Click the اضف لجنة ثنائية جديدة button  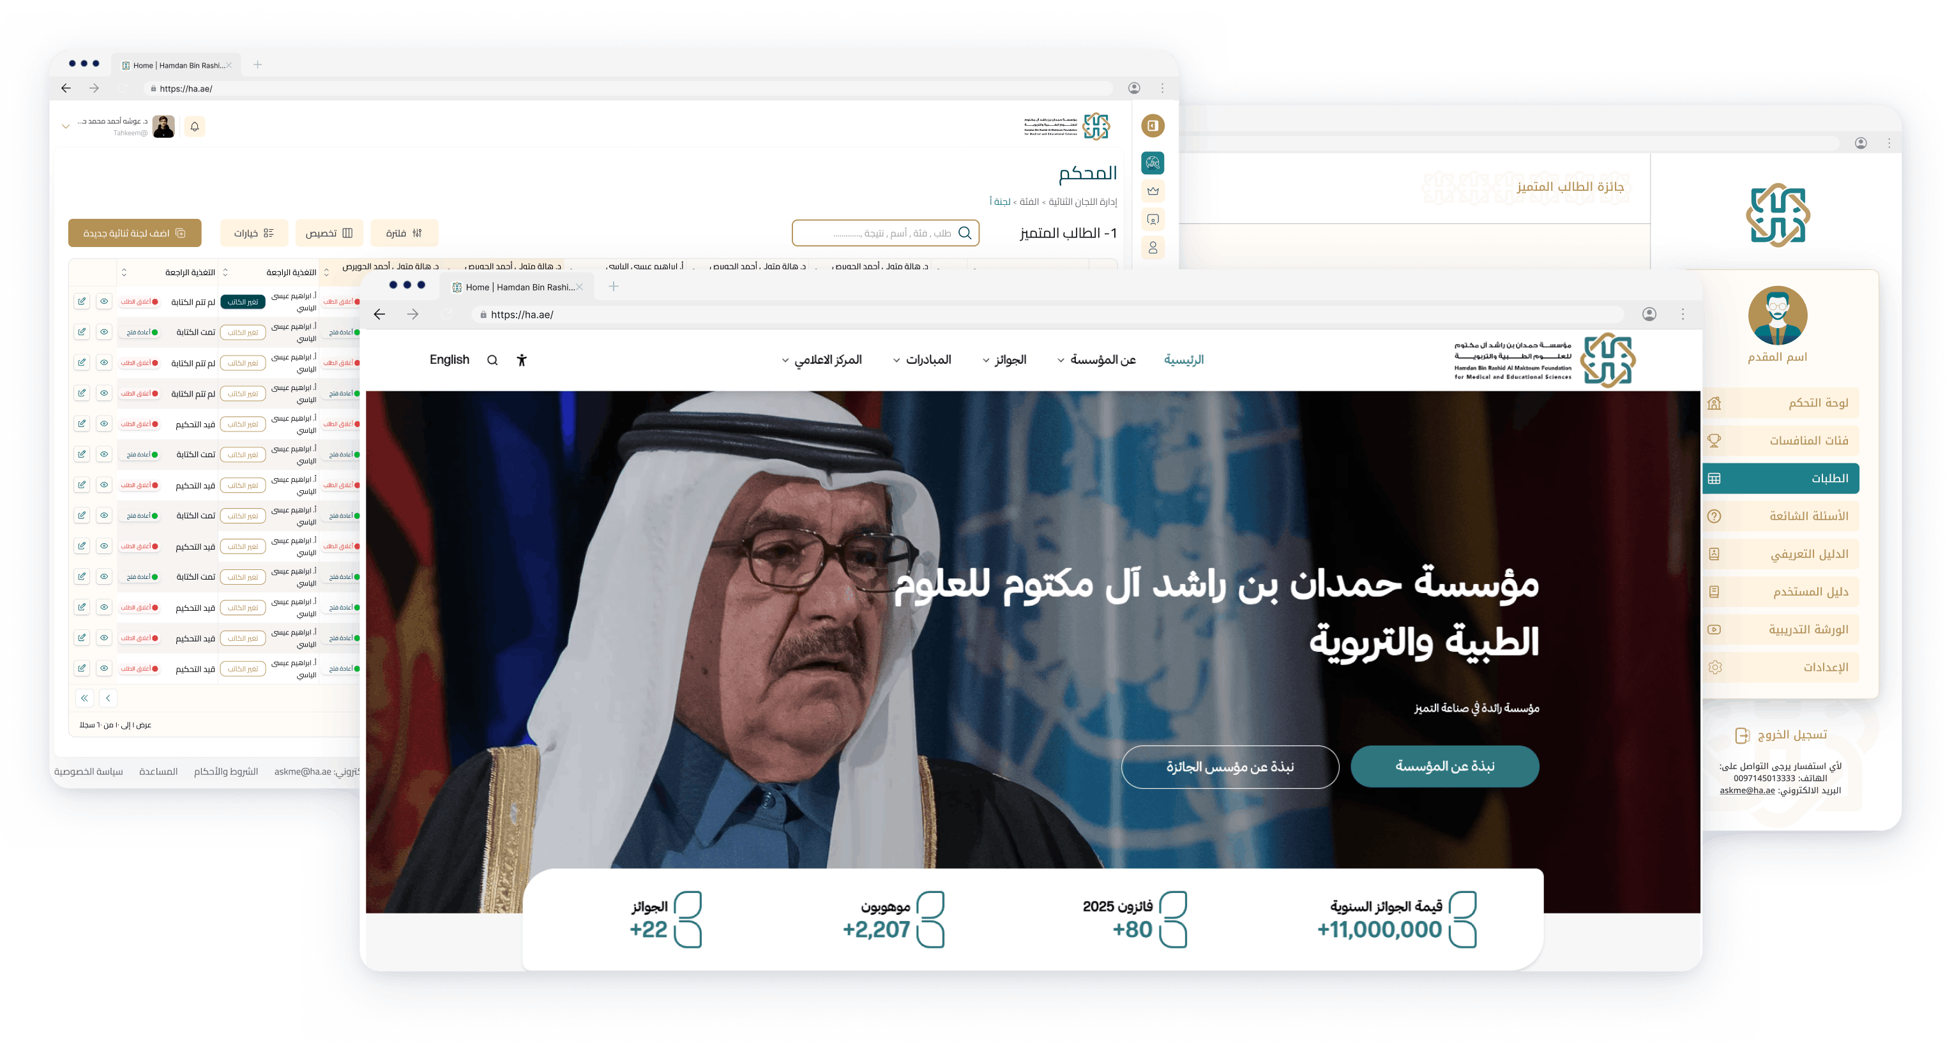click(x=135, y=233)
